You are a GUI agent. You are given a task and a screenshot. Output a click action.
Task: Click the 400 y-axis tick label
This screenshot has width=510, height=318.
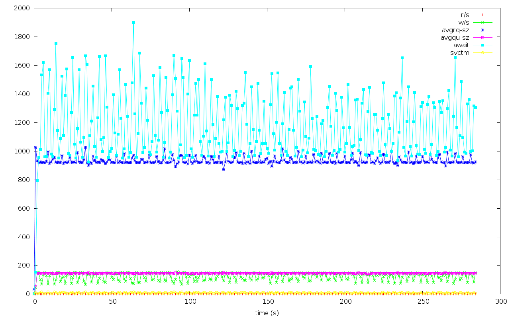[24, 237]
